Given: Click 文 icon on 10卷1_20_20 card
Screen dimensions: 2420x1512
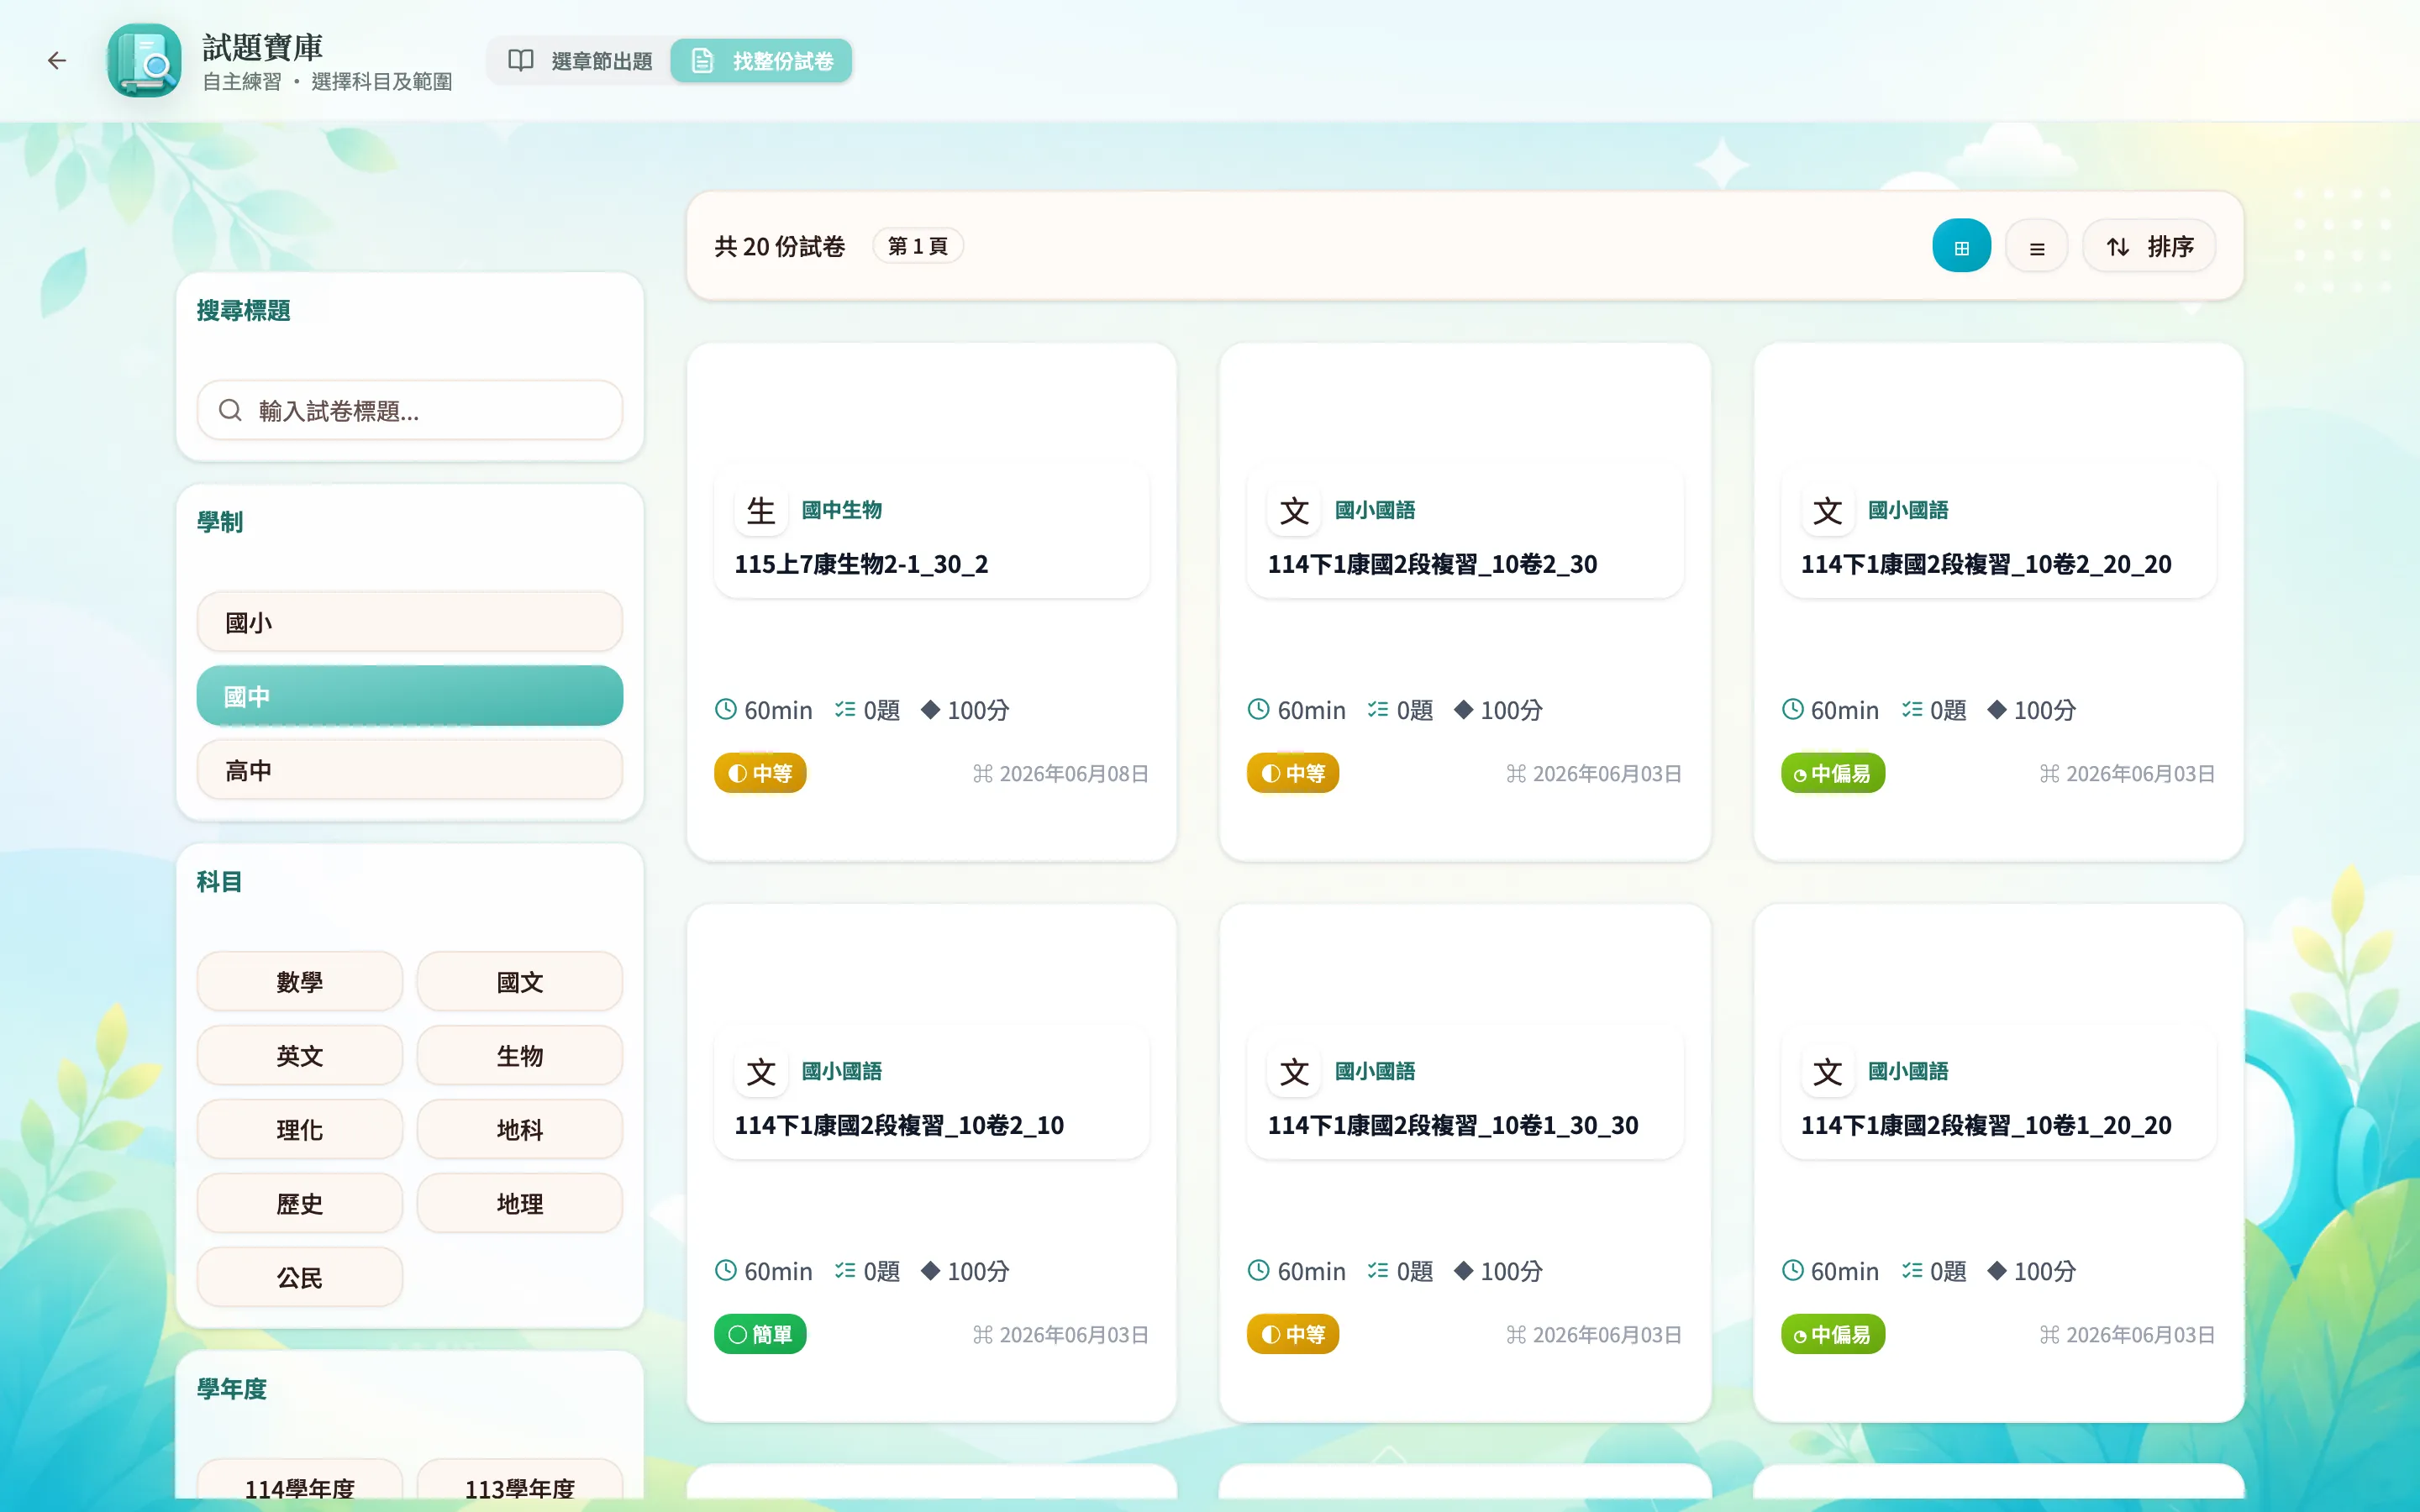Looking at the screenshot, I should [1828, 1072].
